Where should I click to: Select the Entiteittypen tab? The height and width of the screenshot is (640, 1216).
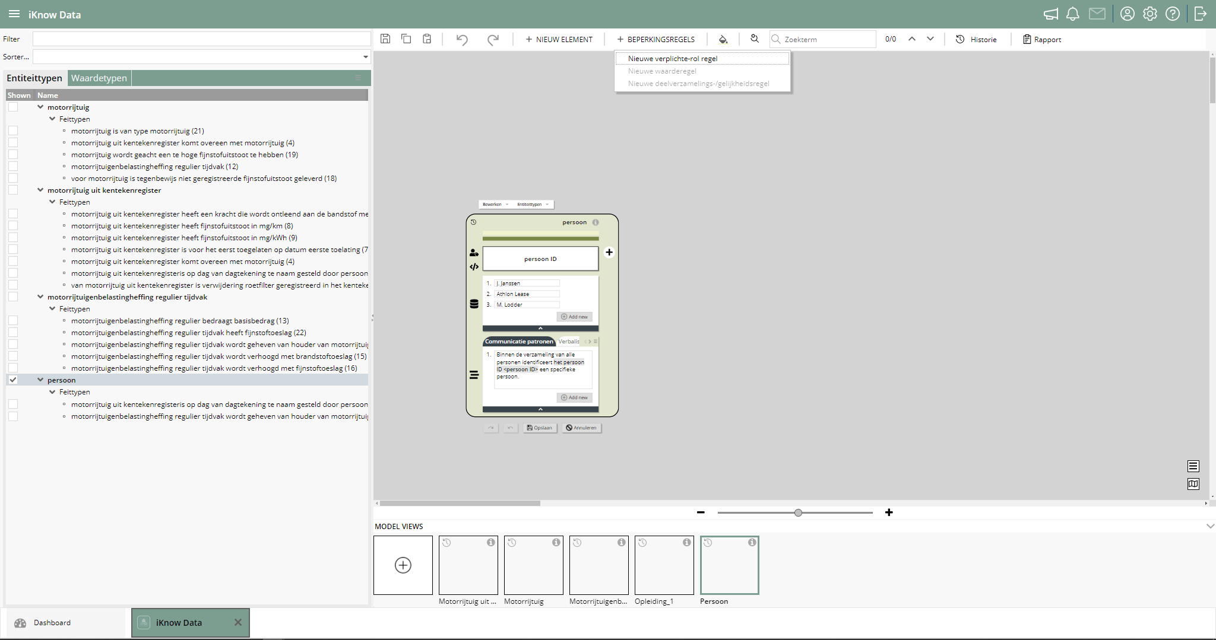pyautogui.click(x=34, y=78)
